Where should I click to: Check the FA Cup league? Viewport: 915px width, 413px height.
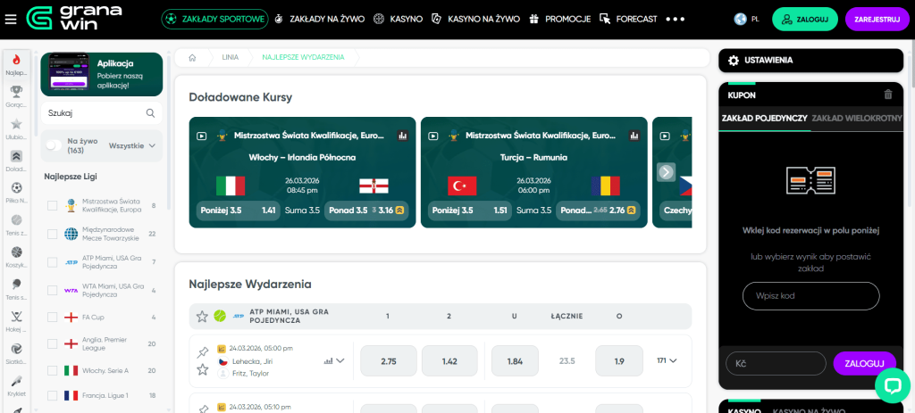(53, 318)
